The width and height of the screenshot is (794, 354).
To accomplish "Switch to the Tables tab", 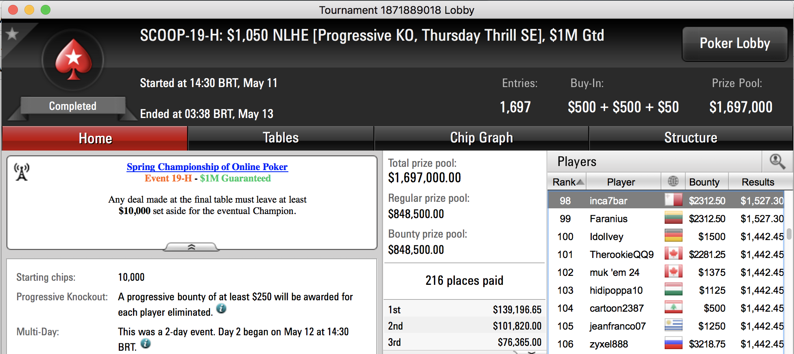I will [x=281, y=138].
